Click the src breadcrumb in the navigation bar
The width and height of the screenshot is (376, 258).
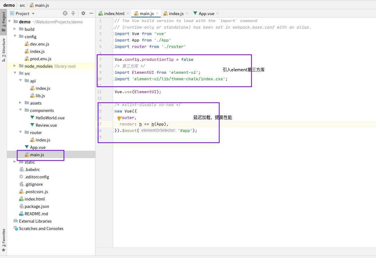(x=22, y=5)
